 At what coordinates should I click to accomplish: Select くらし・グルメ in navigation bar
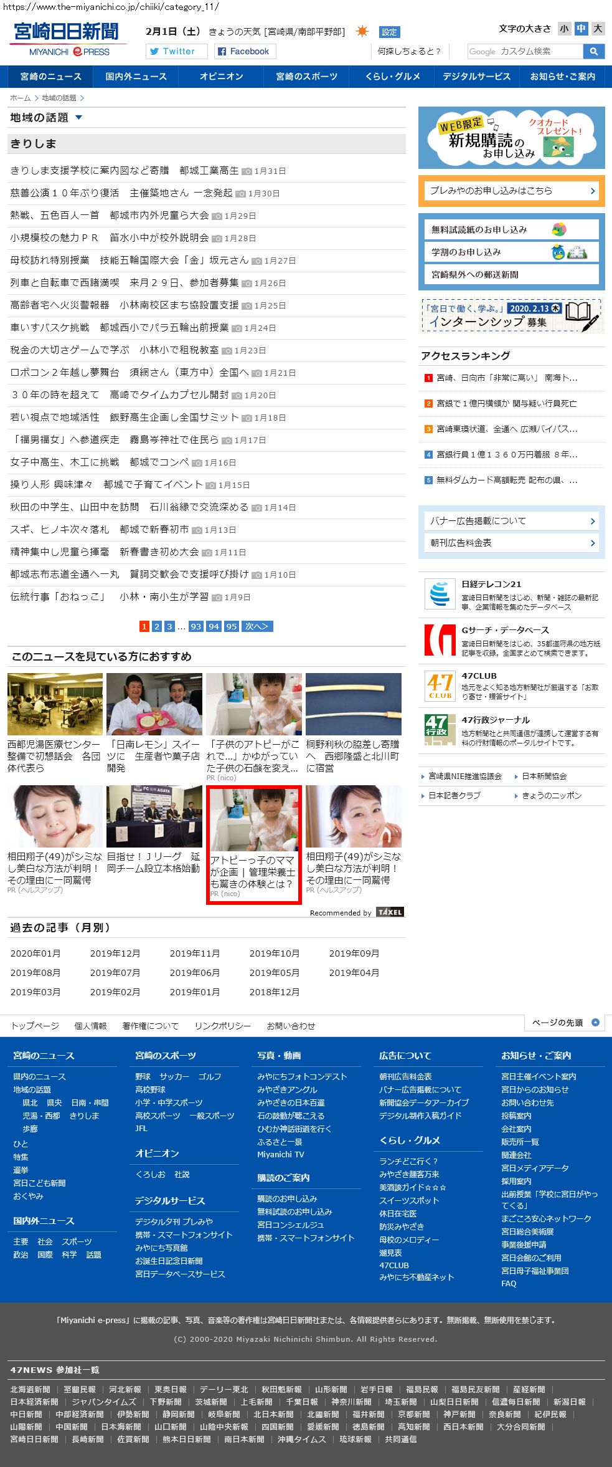tap(393, 77)
